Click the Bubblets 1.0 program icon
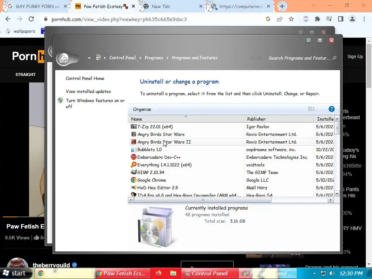 134,150
